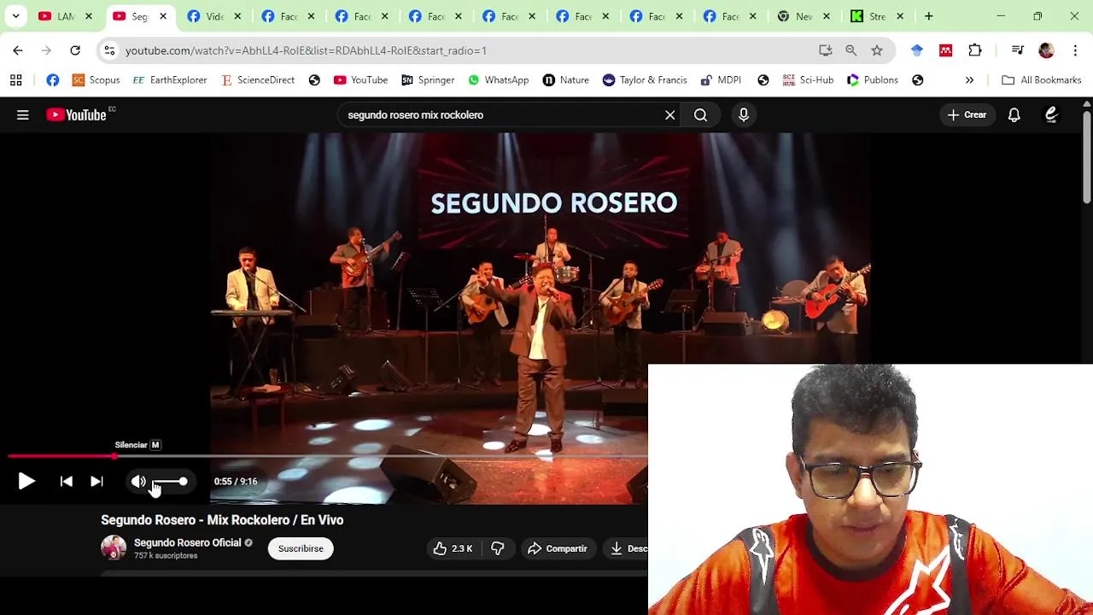Go to previous video in playlist

(x=66, y=482)
